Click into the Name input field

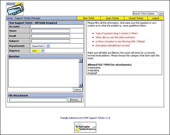[x=51, y=31]
